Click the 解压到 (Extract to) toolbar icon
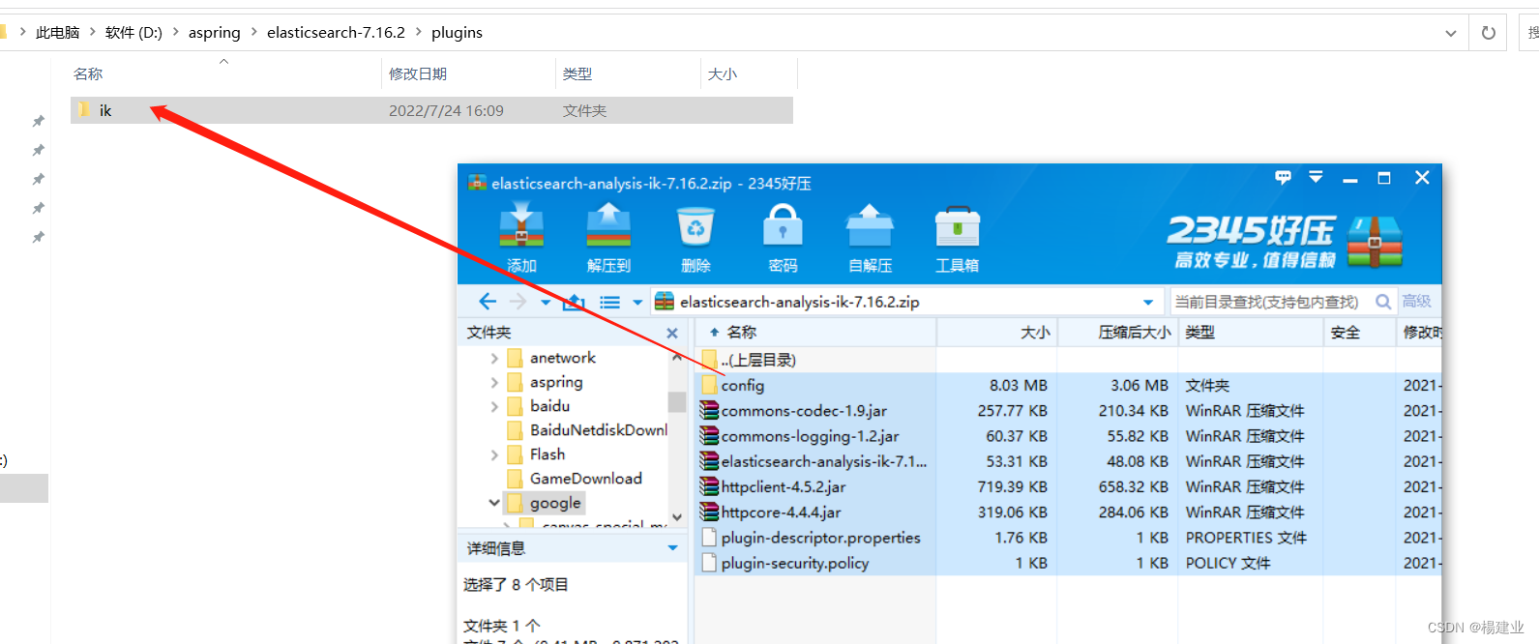Screen dimensions: 1539x644 [x=608, y=238]
